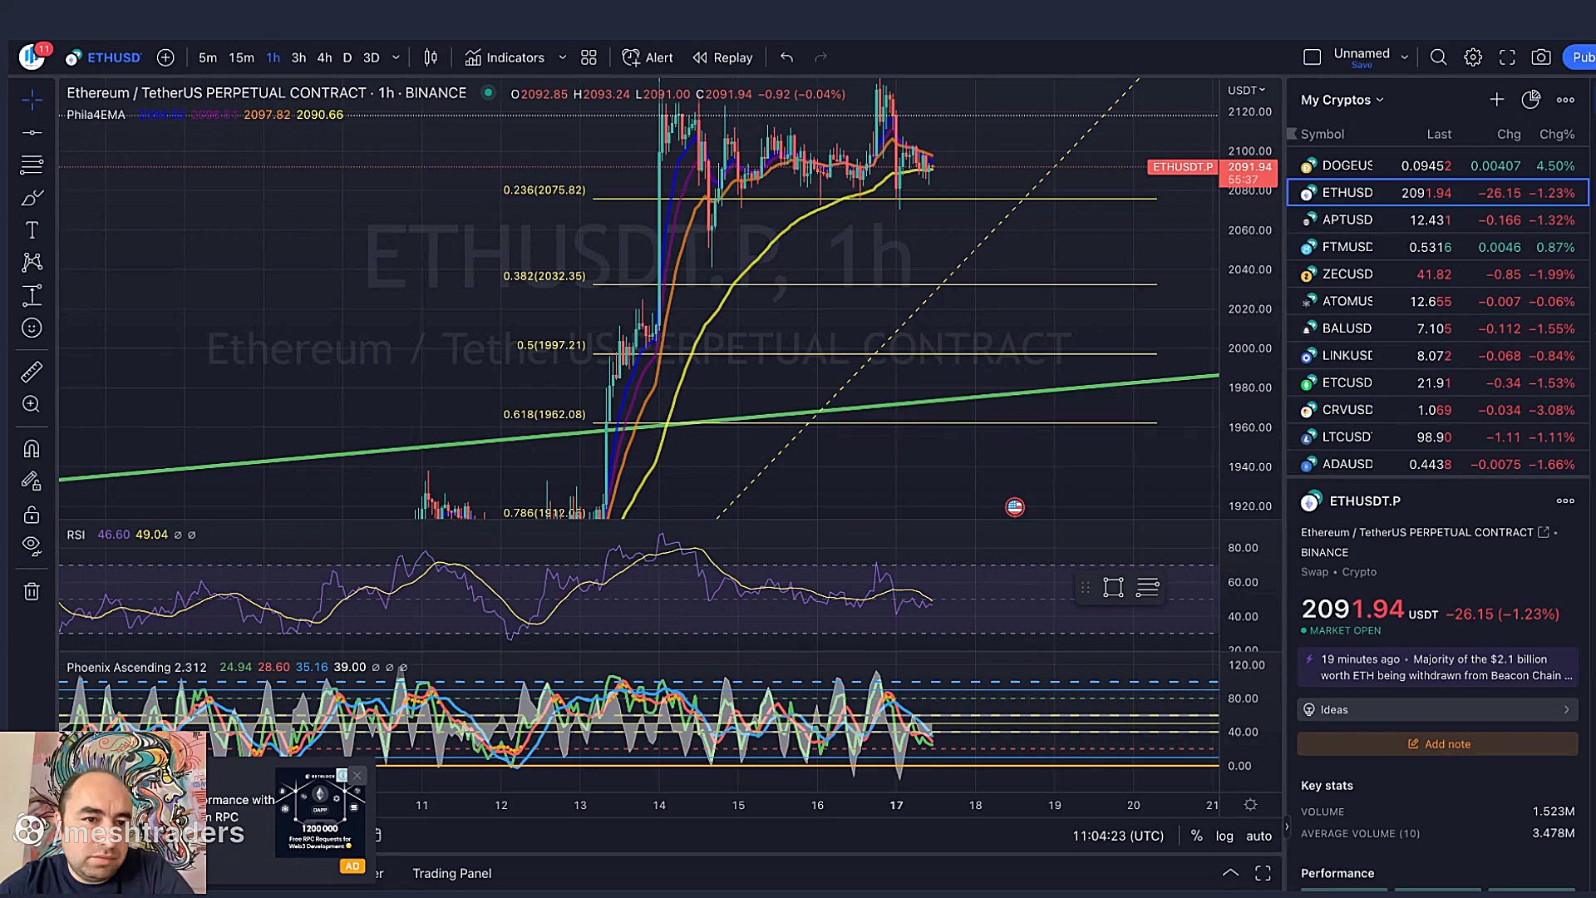Select the Text annotation tool
The height and width of the screenshot is (898, 1596).
(32, 230)
